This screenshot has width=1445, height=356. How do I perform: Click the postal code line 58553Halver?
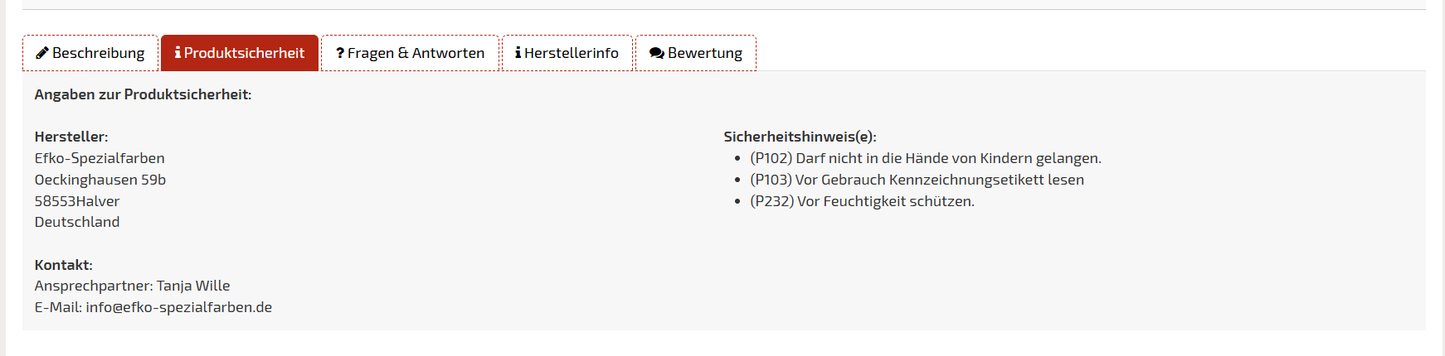pos(77,201)
